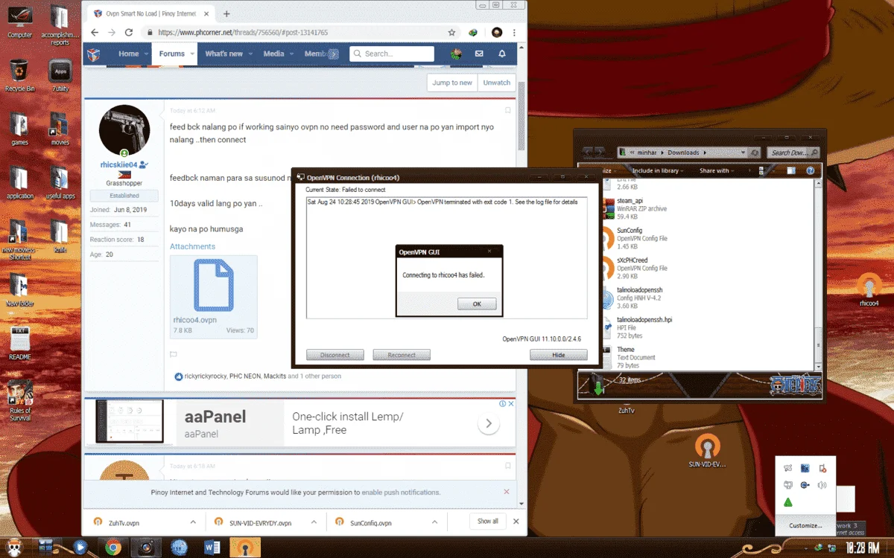Click the Attachments heading link
Viewport: 894px width, 558px height.
click(x=192, y=246)
